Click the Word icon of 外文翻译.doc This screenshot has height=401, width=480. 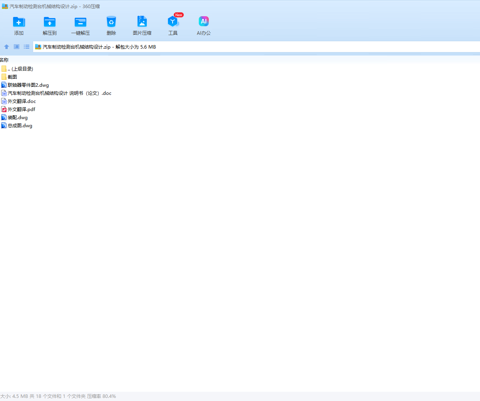[x=4, y=101]
